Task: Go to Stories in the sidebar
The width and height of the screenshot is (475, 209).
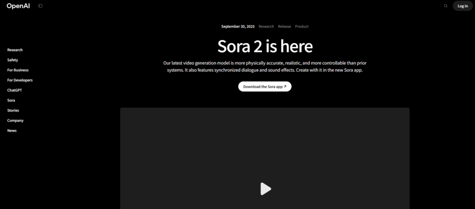Action: tap(13, 110)
